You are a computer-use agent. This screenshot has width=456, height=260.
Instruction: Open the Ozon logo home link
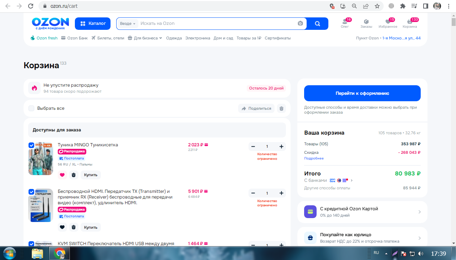point(50,23)
